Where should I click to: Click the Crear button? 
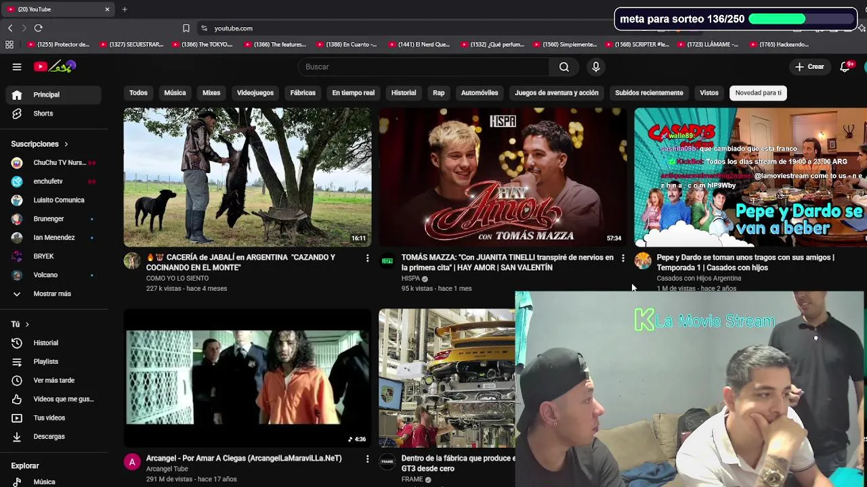(x=809, y=66)
